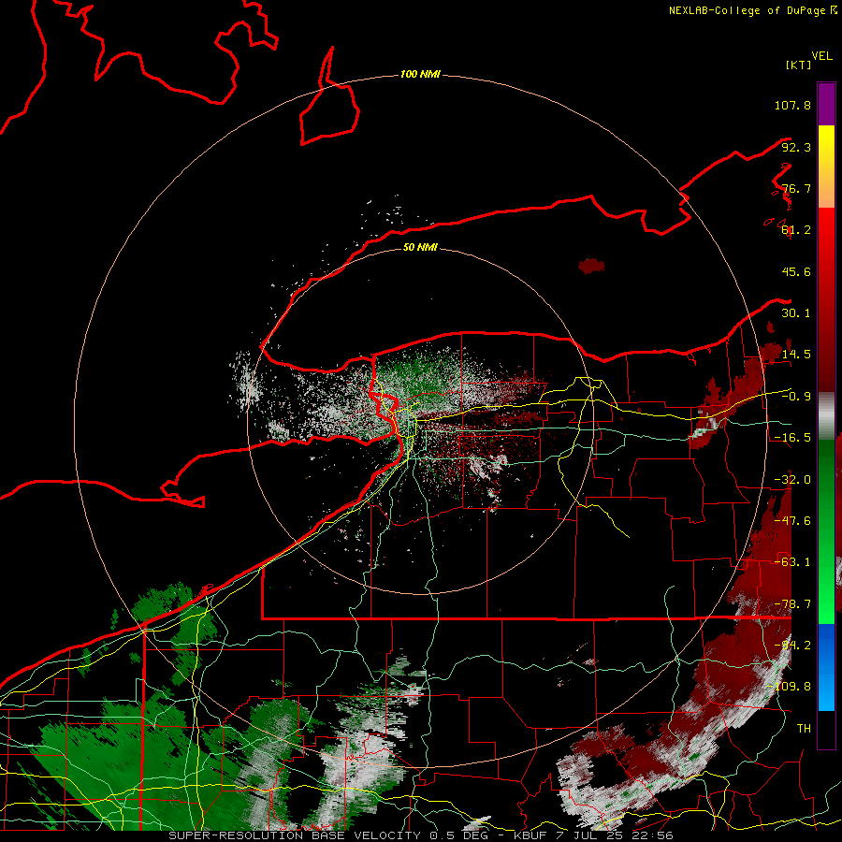Image resolution: width=842 pixels, height=842 pixels.
Task: Click the TH legend label
Action: click(804, 729)
